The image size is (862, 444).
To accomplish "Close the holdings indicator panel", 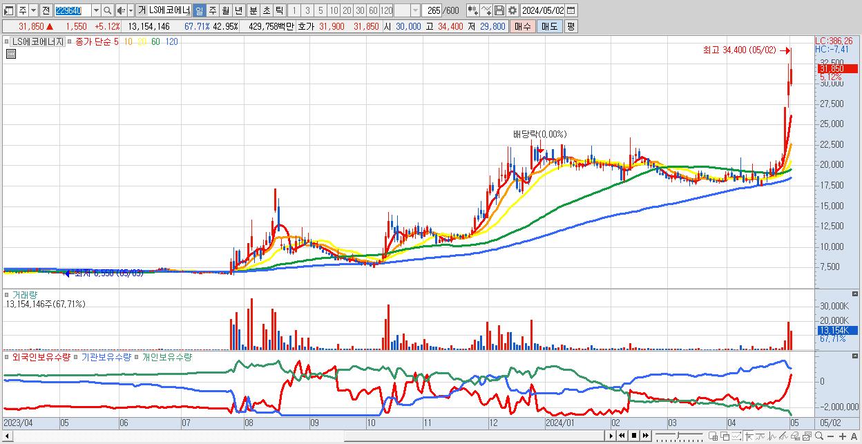I will tap(855, 357).
